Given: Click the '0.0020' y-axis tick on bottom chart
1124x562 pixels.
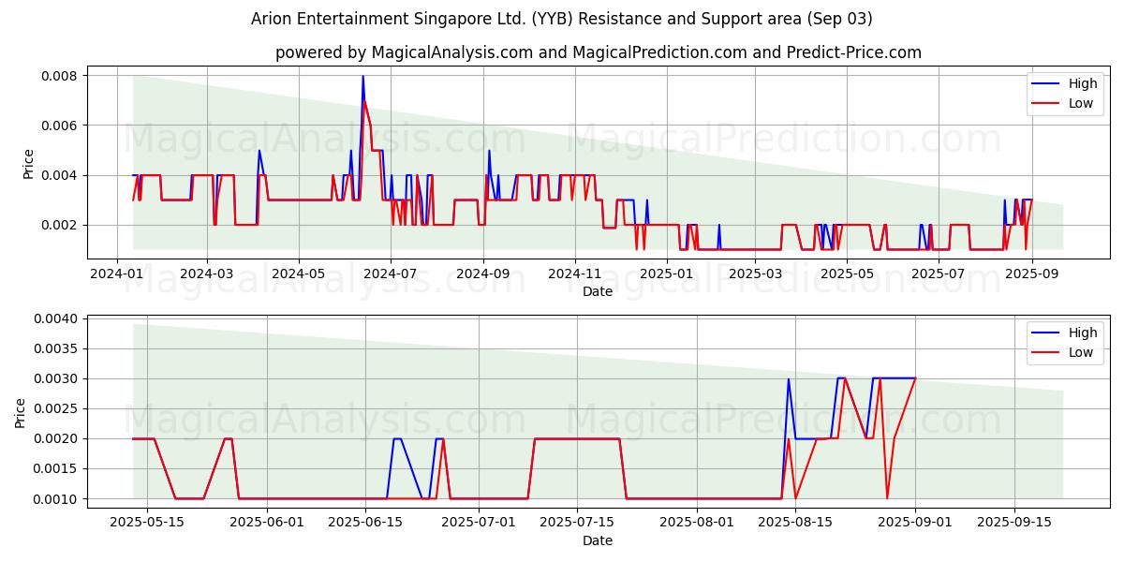Looking at the screenshot, I should [x=57, y=438].
